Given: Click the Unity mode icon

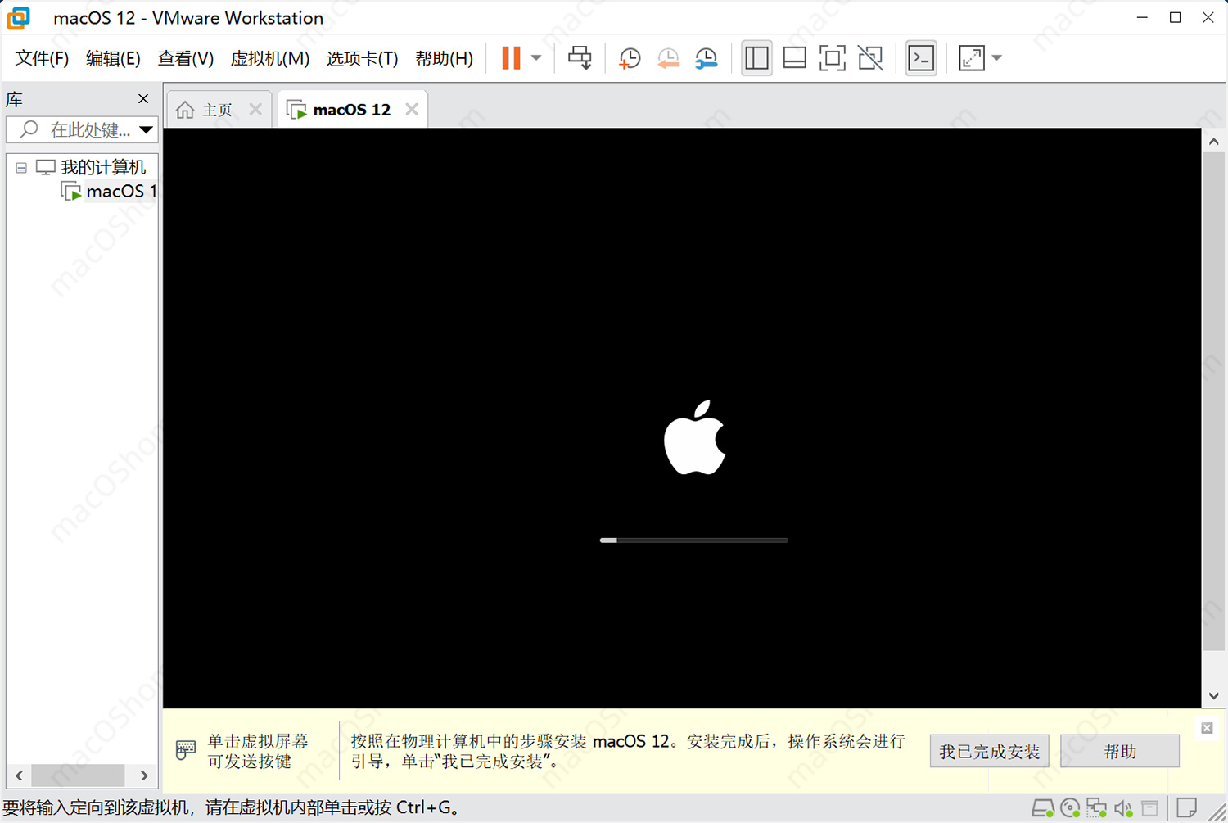Looking at the screenshot, I should coord(870,58).
